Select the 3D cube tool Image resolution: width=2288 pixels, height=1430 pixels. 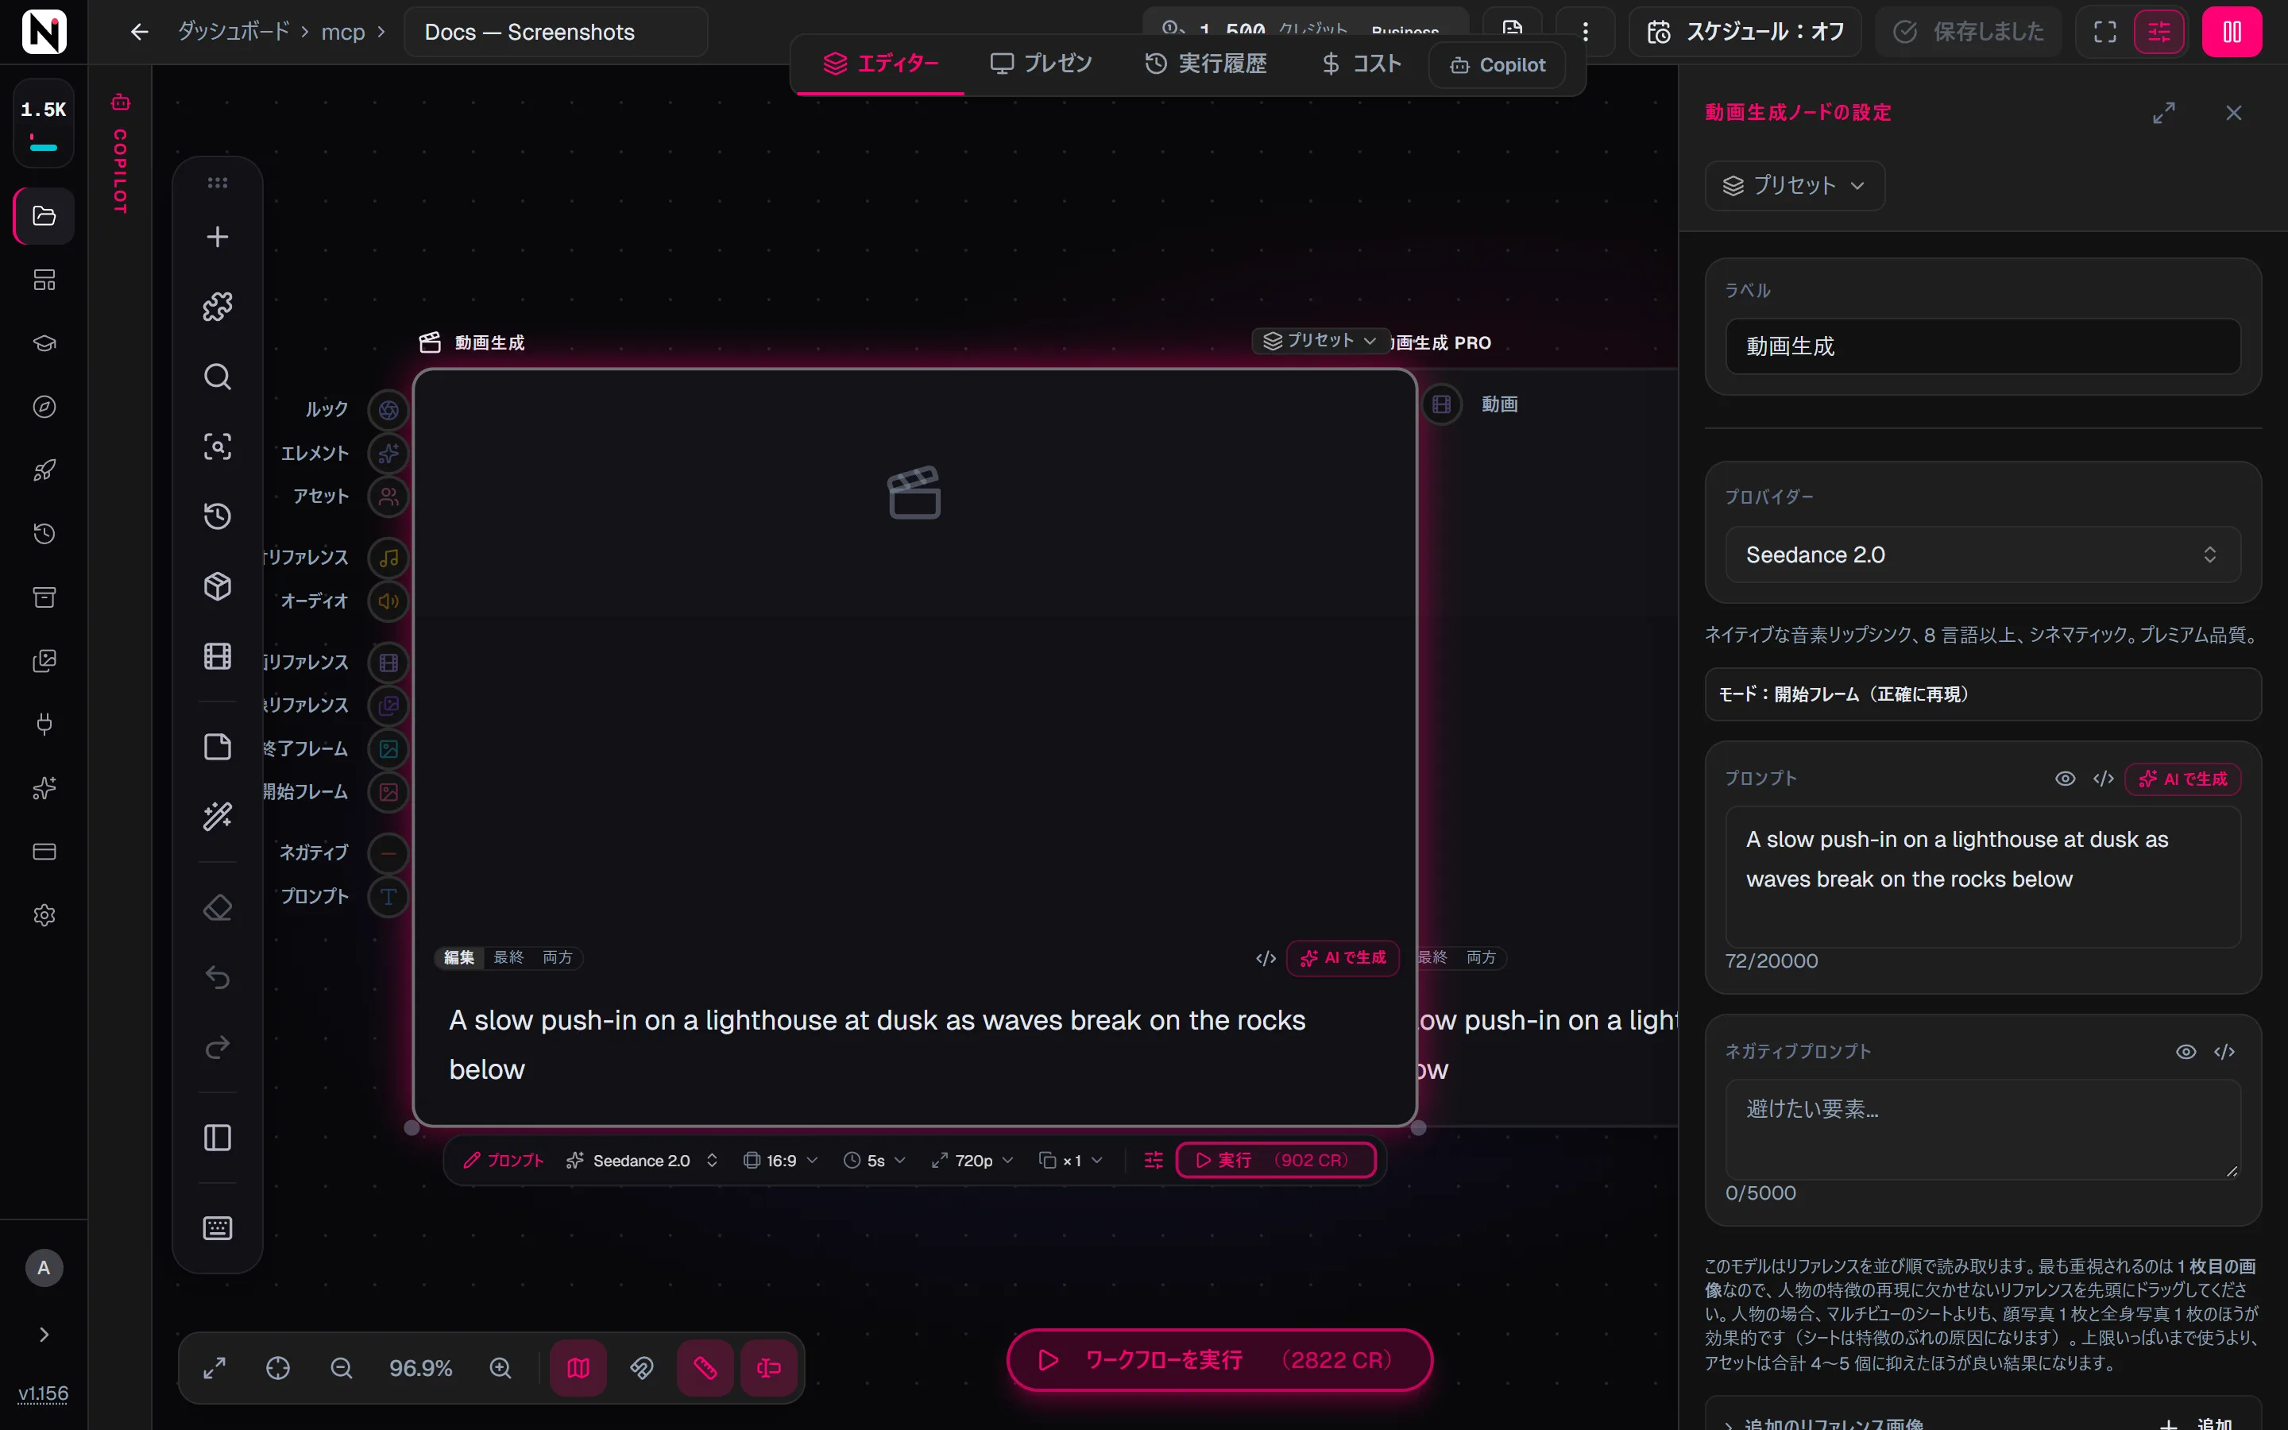click(218, 586)
